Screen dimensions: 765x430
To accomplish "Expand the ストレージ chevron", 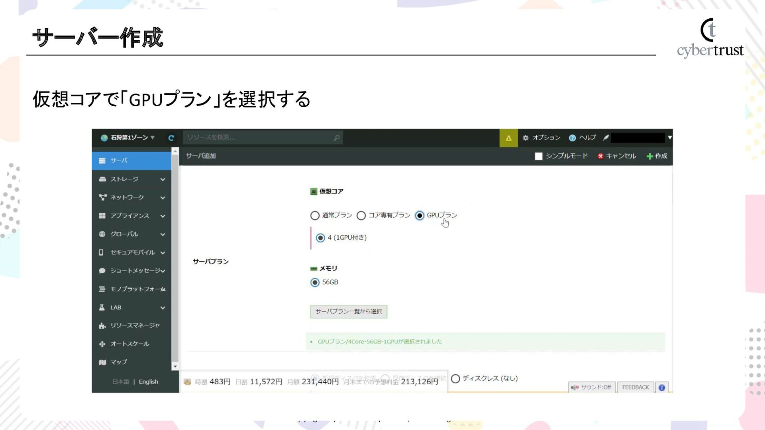I will click(163, 180).
